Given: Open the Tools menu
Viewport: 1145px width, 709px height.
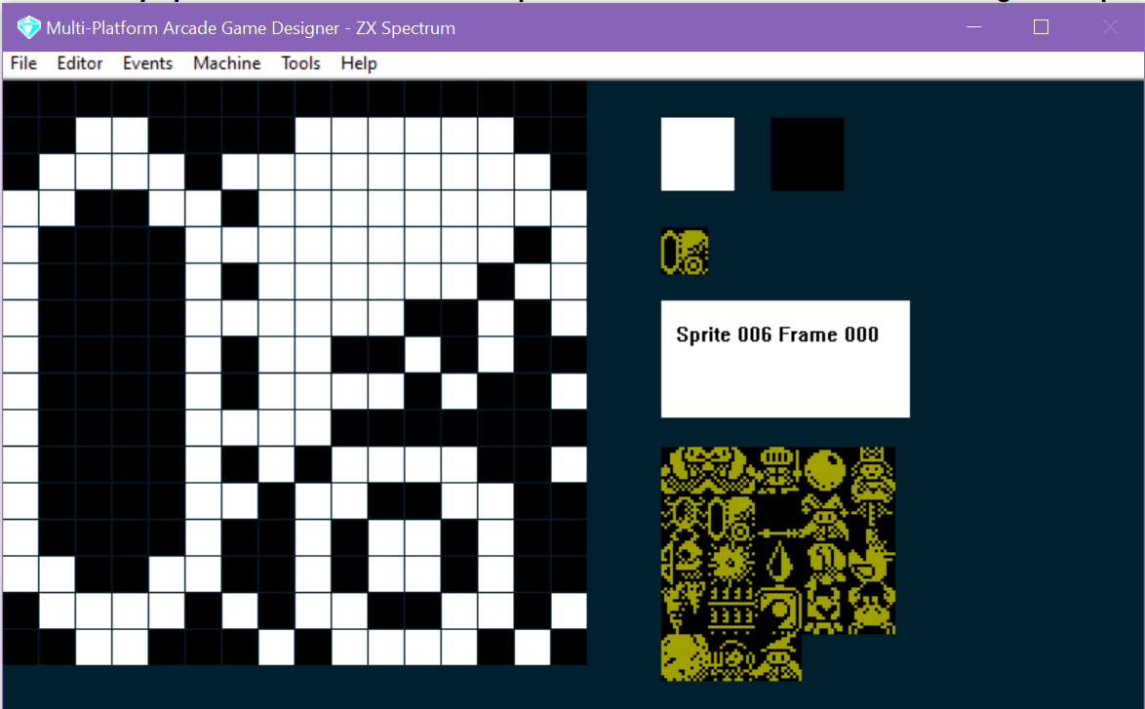Looking at the screenshot, I should click(x=300, y=63).
